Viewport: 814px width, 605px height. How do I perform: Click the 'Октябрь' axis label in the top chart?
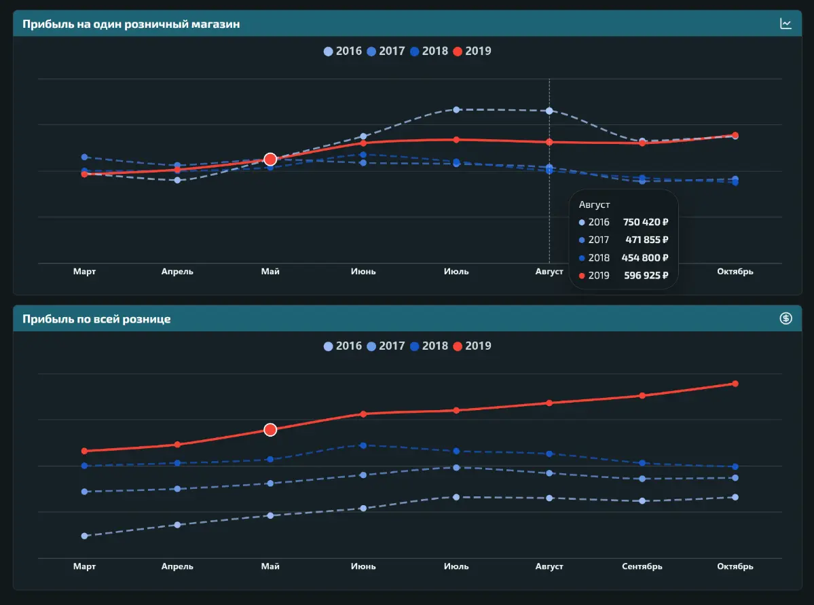coord(735,271)
